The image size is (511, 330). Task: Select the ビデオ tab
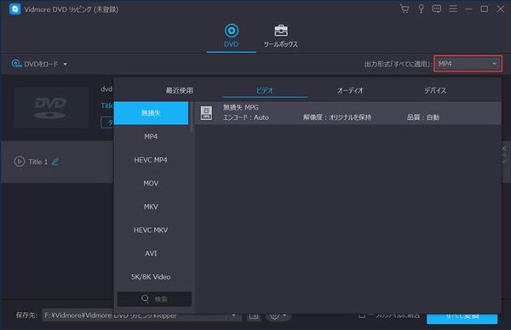(264, 90)
